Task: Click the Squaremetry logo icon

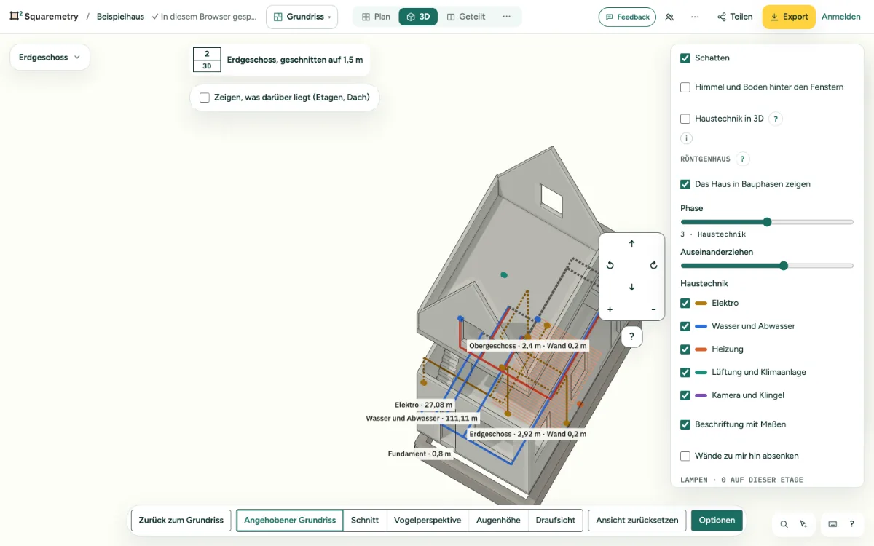Action: 16,16
